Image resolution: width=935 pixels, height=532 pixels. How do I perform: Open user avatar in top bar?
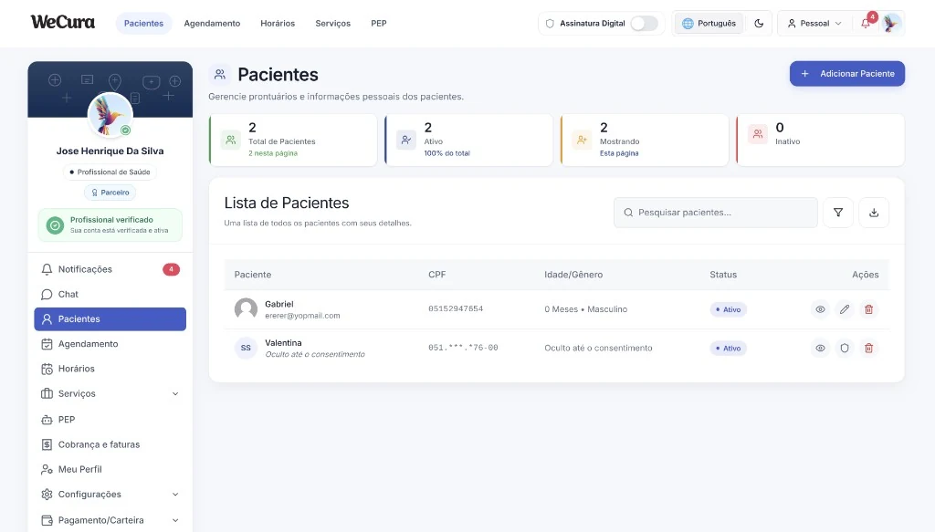coord(891,23)
